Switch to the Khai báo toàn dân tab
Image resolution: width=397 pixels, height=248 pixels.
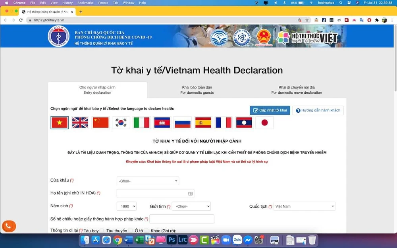pos(197,90)
